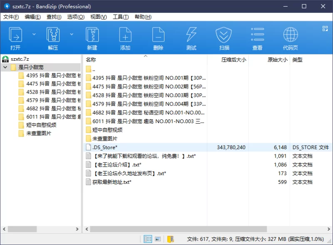Click the archive info icon in status bar
The width and height of the screenshot is (333, 245).
tap(170, 239)
